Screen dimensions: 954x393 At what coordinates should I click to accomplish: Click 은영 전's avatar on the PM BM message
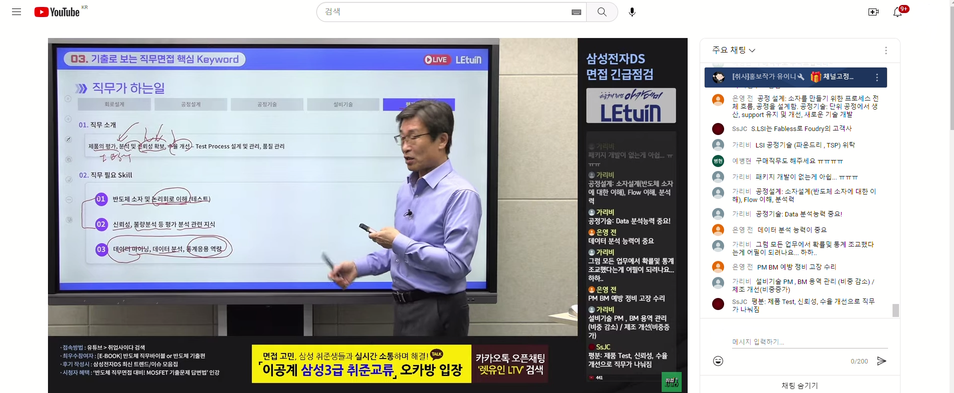click(x=718, y=267)
